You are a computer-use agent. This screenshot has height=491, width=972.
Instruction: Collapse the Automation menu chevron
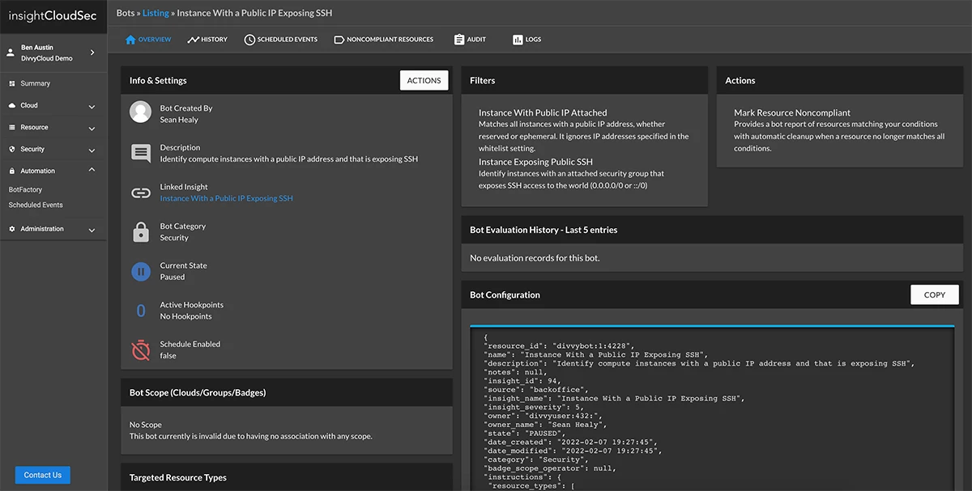[92, 171]
